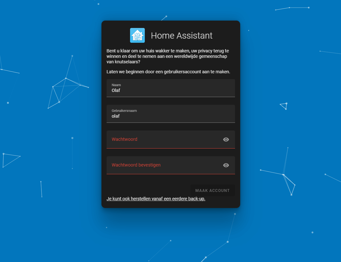Click the red Wachtwoord label

pyautogui.click(x=124, y=139)
